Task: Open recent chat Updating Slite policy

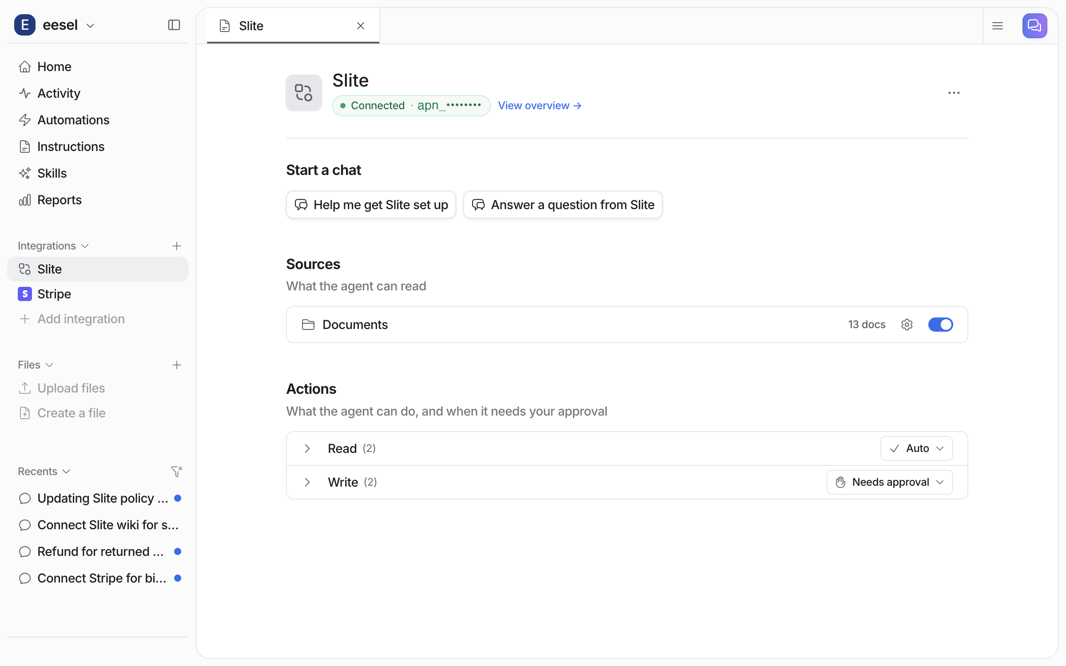Action: click(98, 498)
